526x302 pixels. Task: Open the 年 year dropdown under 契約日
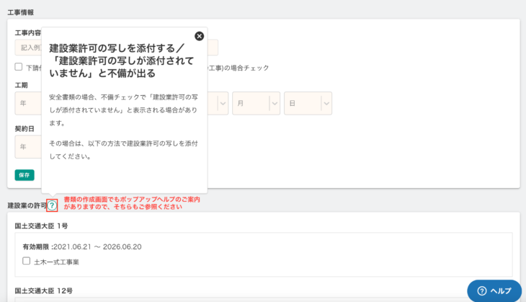click(x=28, y=146)
